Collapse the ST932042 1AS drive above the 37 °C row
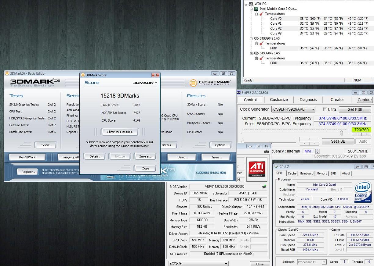This screenshot has width=374, height=267. pos(252,38)
